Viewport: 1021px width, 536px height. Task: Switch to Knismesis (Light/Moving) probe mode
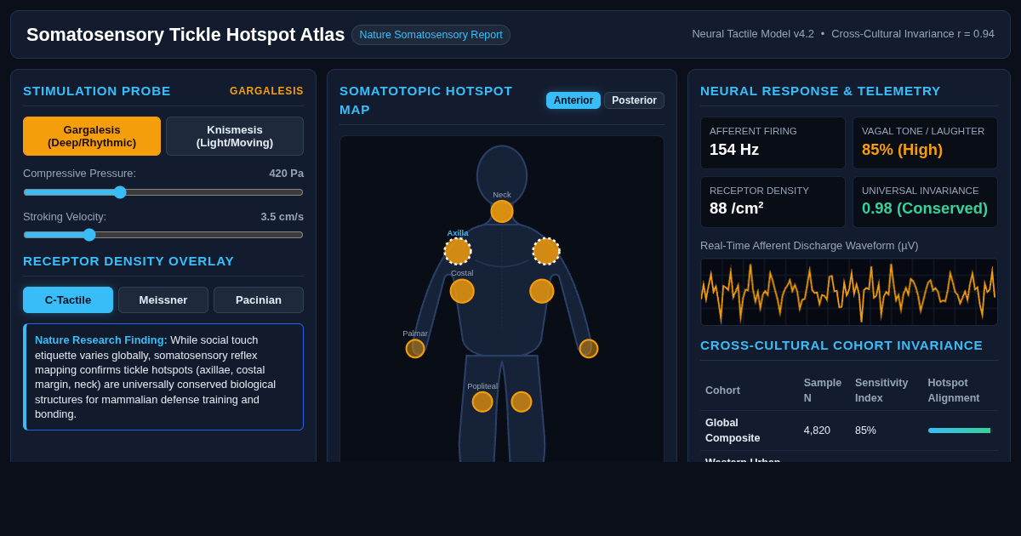point(235,136)
